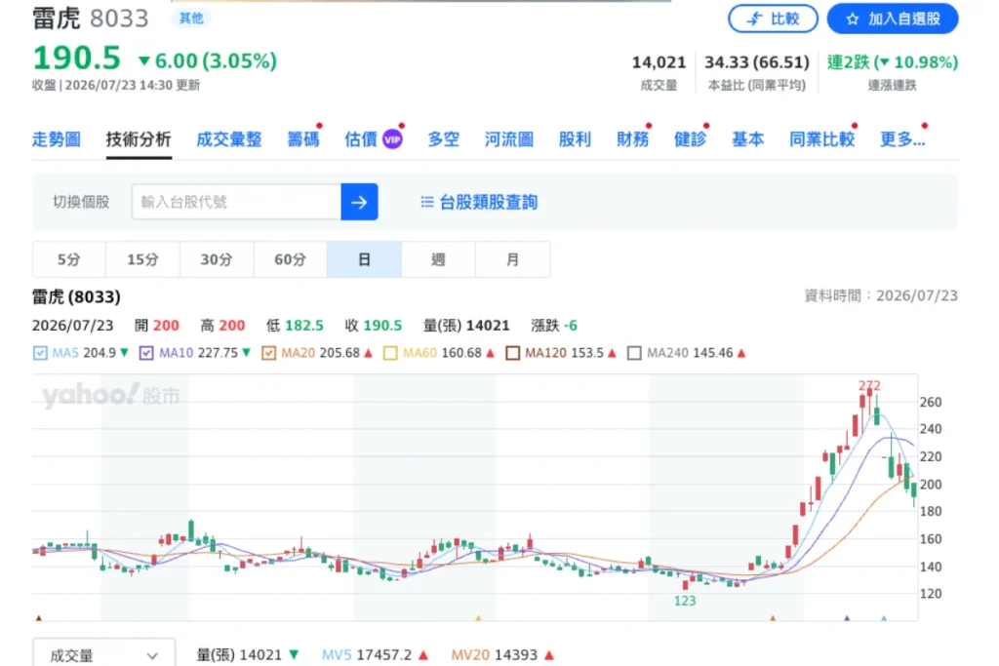
Task: Open the 同業比較 tab
Action: [x=821, y=138]
